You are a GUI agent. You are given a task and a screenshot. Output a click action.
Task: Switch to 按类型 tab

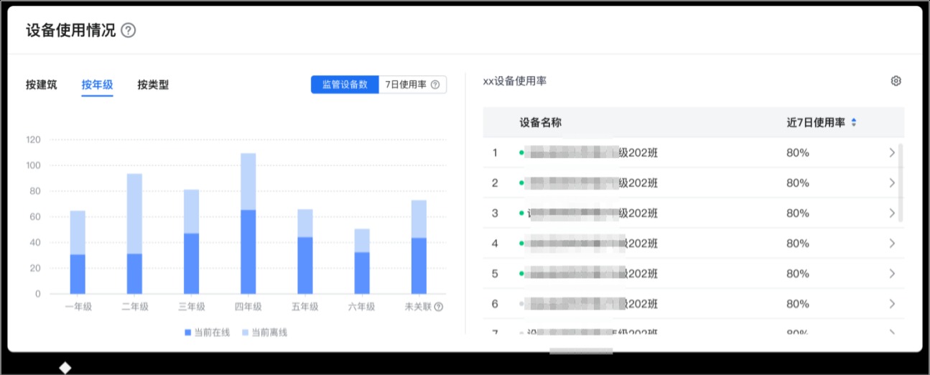coord(153,85)
